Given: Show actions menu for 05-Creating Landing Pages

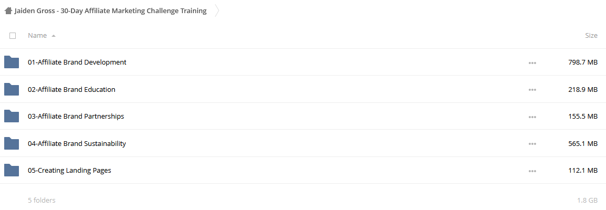Looking at the screenshot, I should pyautogui.click(x=532, y=171).
